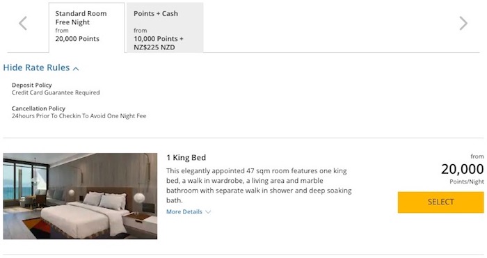Collapse the Hide Rate Rules section
Viewport: 487px width, 258px height.
[41, 67]
